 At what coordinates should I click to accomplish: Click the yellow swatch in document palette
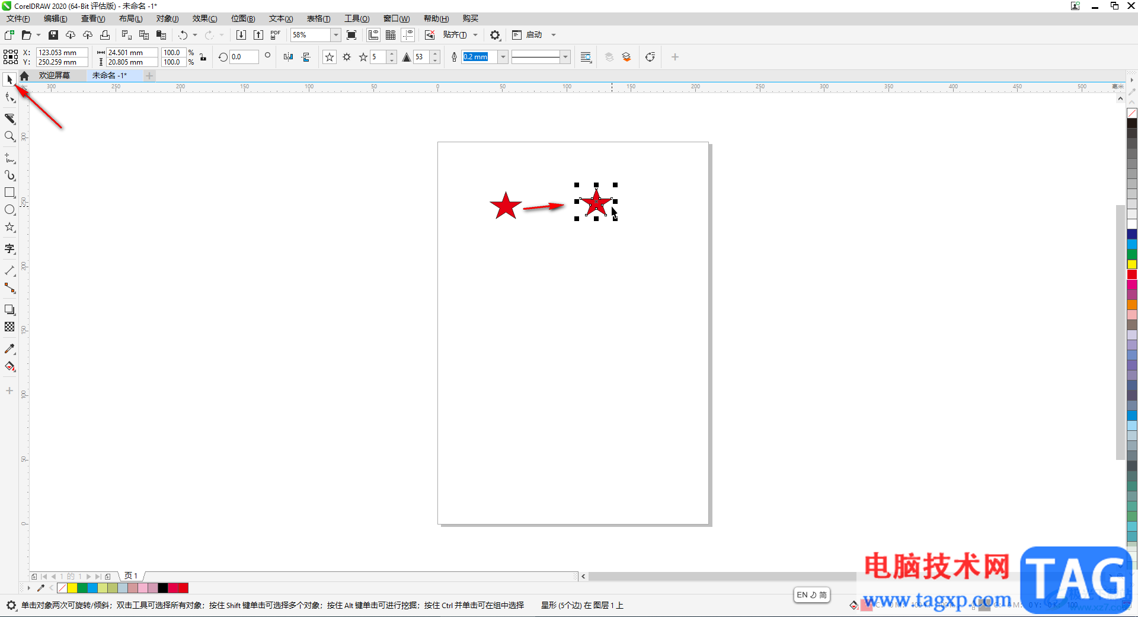pyautogui.click(x=72, y=588)
